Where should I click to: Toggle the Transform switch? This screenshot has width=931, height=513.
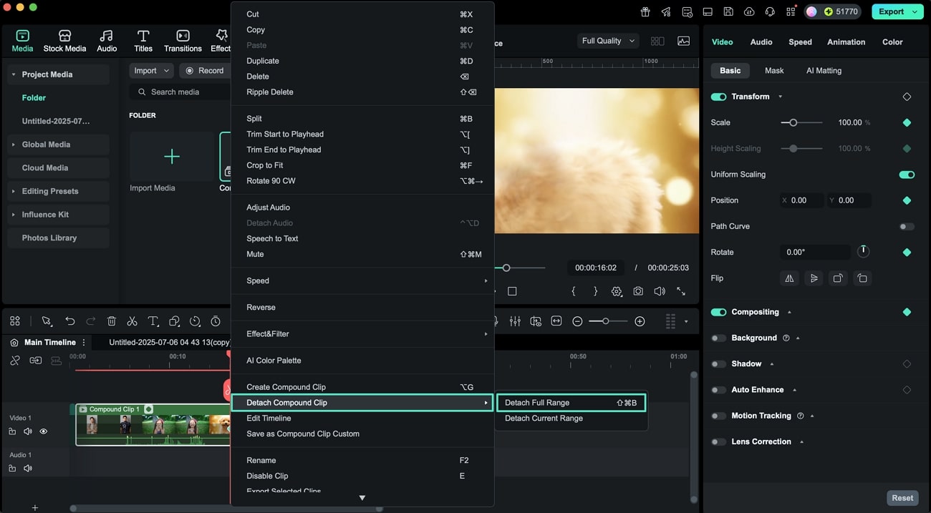[718, 97]
